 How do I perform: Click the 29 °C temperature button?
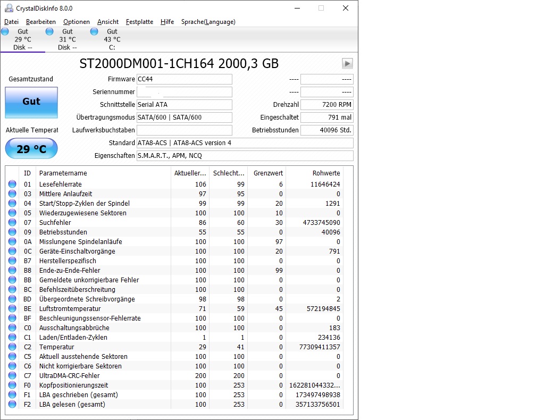tap(31, 149)
